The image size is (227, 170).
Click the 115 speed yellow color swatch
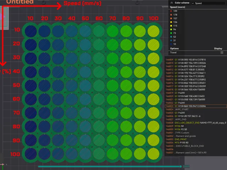171,26
